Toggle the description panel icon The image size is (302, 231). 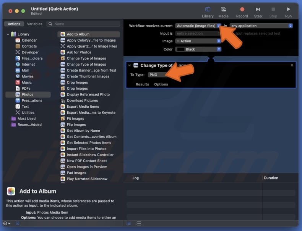tap(17, 223)
